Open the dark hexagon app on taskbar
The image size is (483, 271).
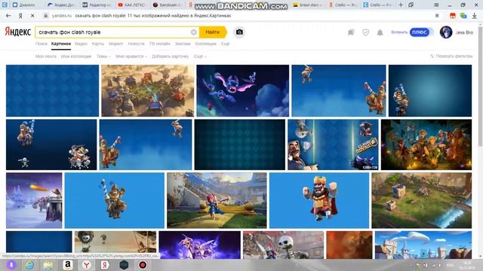pos(124,265)
